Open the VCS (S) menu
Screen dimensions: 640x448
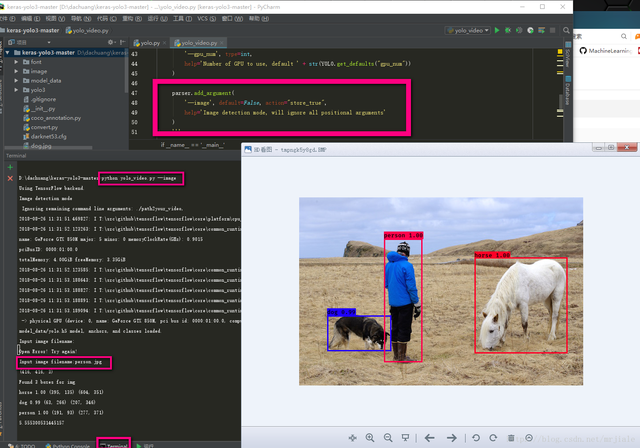206,19
